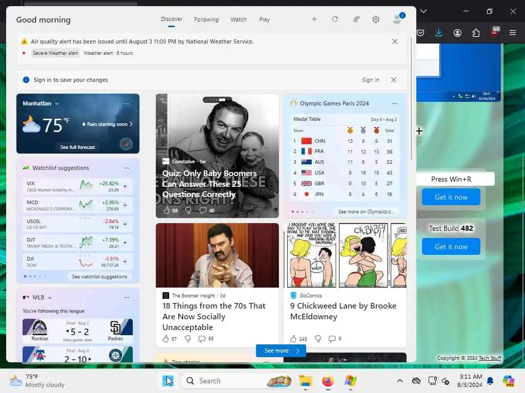Like the Baby Boomers quiz article

coord(167,210)
